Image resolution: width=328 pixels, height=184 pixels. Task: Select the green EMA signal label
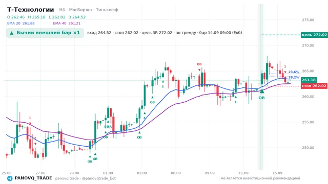(108, 127)
